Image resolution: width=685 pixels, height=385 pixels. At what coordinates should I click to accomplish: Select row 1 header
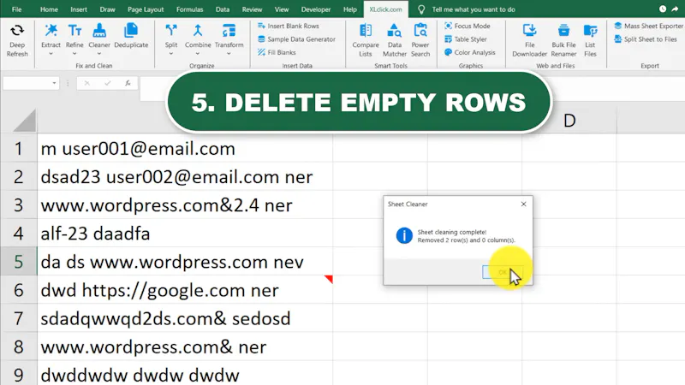[18, 148]
